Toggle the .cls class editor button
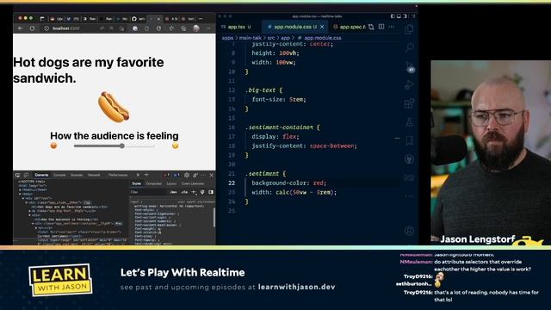Viewport: 551px width, 310px height. coord(184,192)
